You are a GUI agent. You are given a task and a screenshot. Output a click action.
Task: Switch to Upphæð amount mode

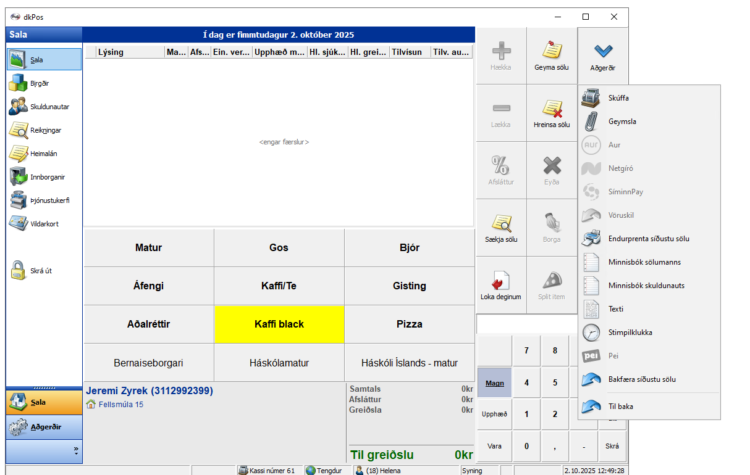click(x=494, y=414)
